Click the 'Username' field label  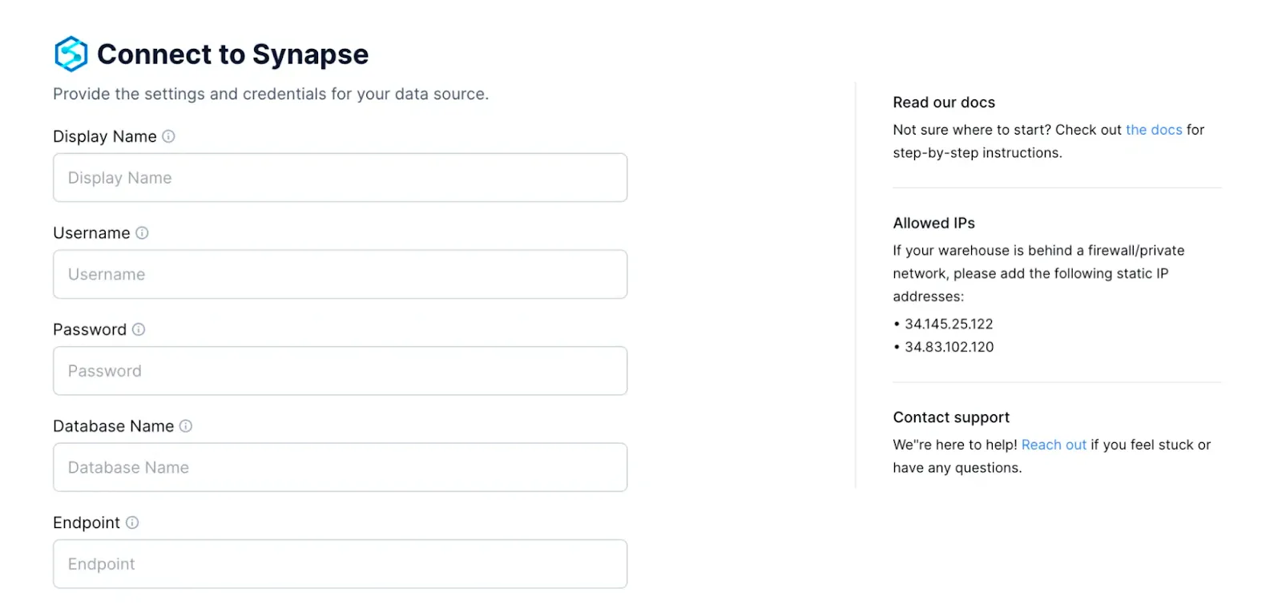click(x=91, y=233)
